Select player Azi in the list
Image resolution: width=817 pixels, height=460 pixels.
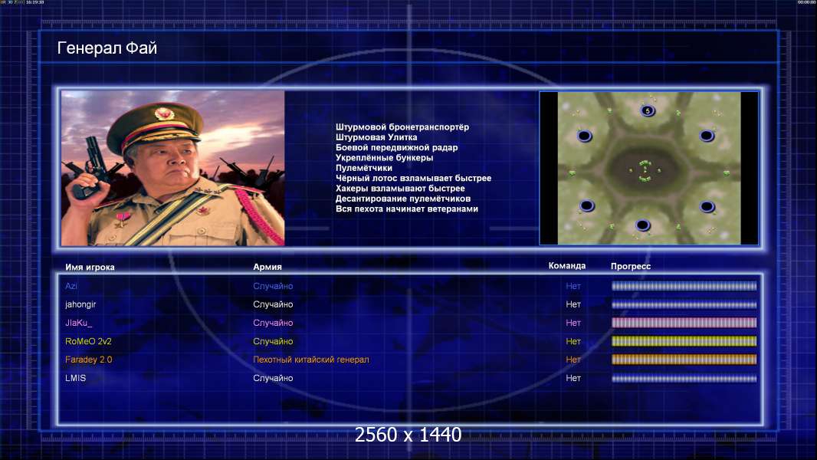pyautogui.click(x=71, y=286)
